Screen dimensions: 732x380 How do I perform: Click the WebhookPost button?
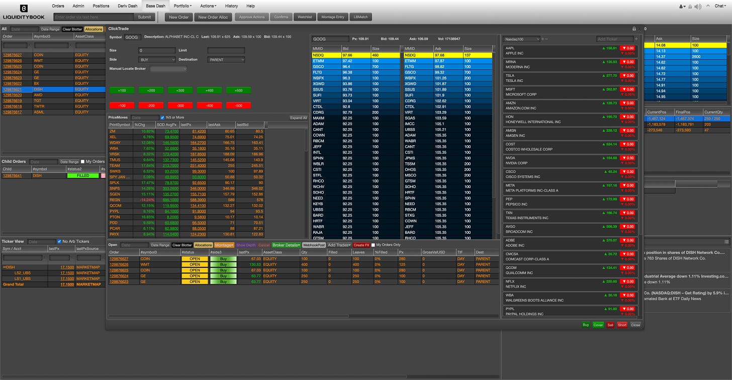click(x=314, y=245)
